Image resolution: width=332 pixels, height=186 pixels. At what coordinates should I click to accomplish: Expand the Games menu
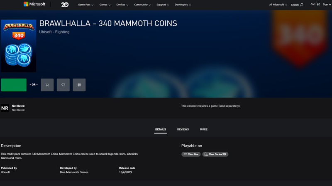pyautogui.click(x=105, y=5)
